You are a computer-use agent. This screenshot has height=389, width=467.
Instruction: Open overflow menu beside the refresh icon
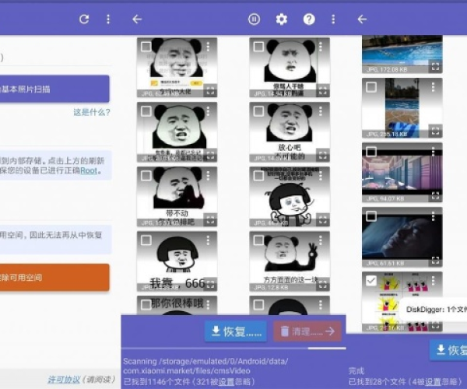click(x=108, y=19)
